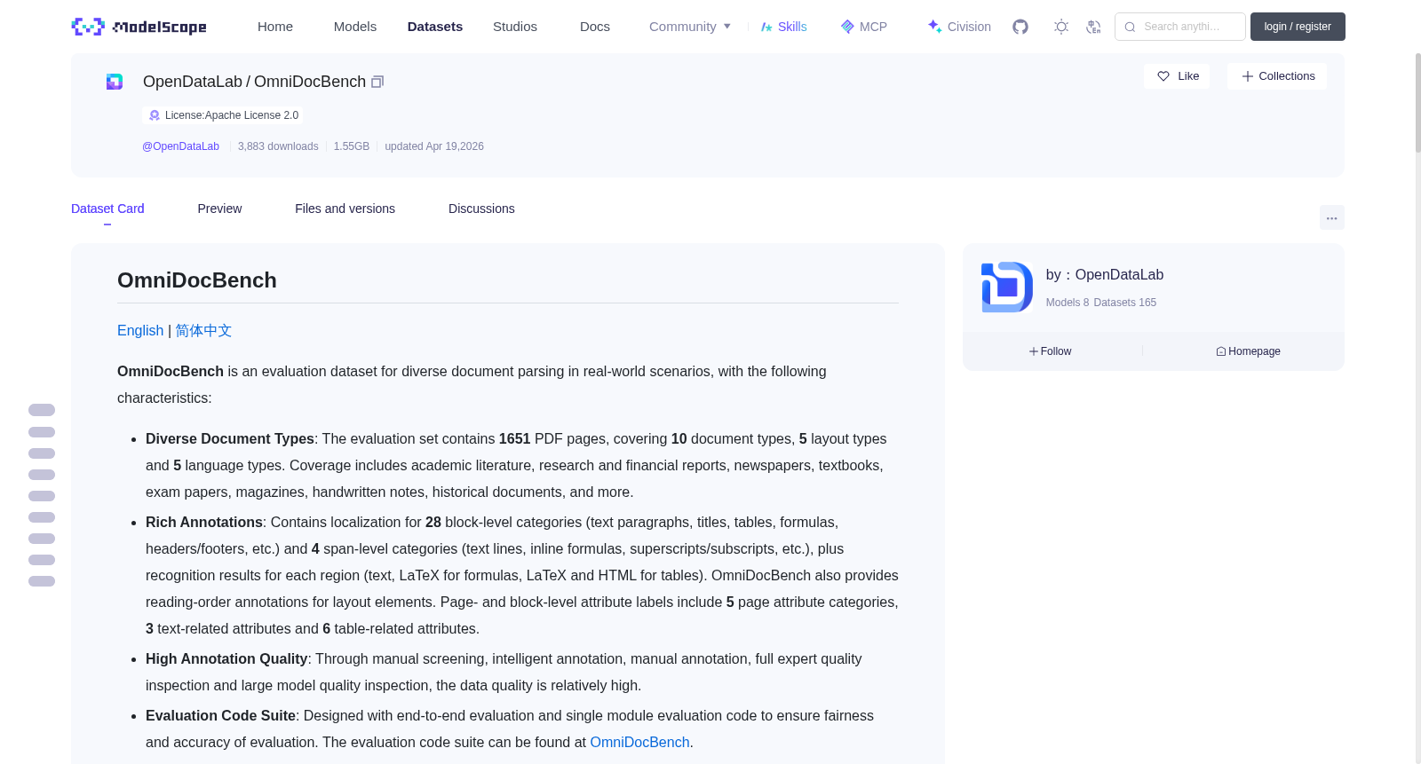Click the language switch icon
1421x764 pixels.
coord(1093,27)
